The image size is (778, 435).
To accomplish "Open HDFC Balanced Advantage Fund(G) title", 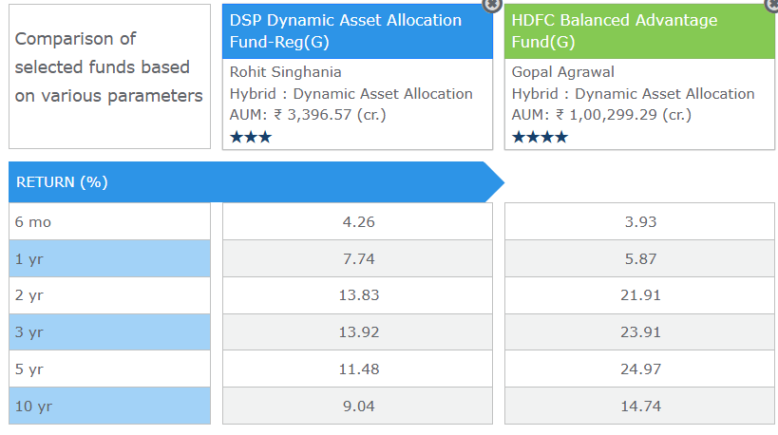I will point(615,31).
